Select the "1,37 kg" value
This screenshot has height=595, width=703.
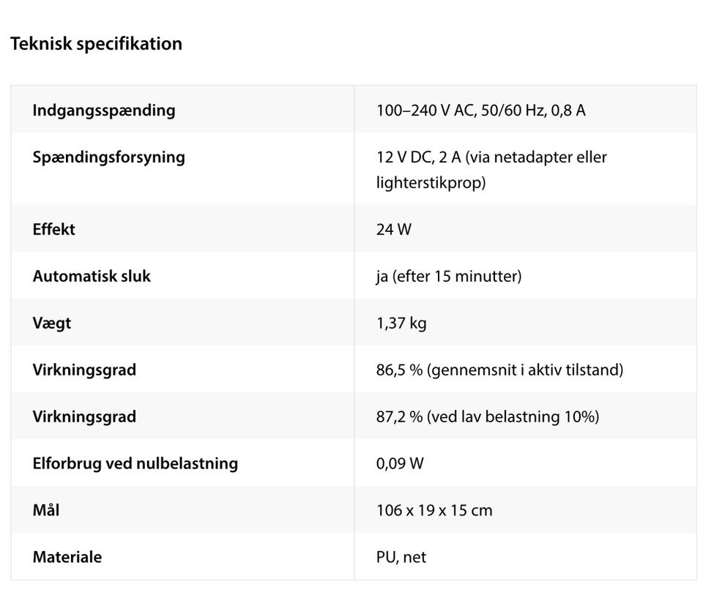tap(401, 323)
